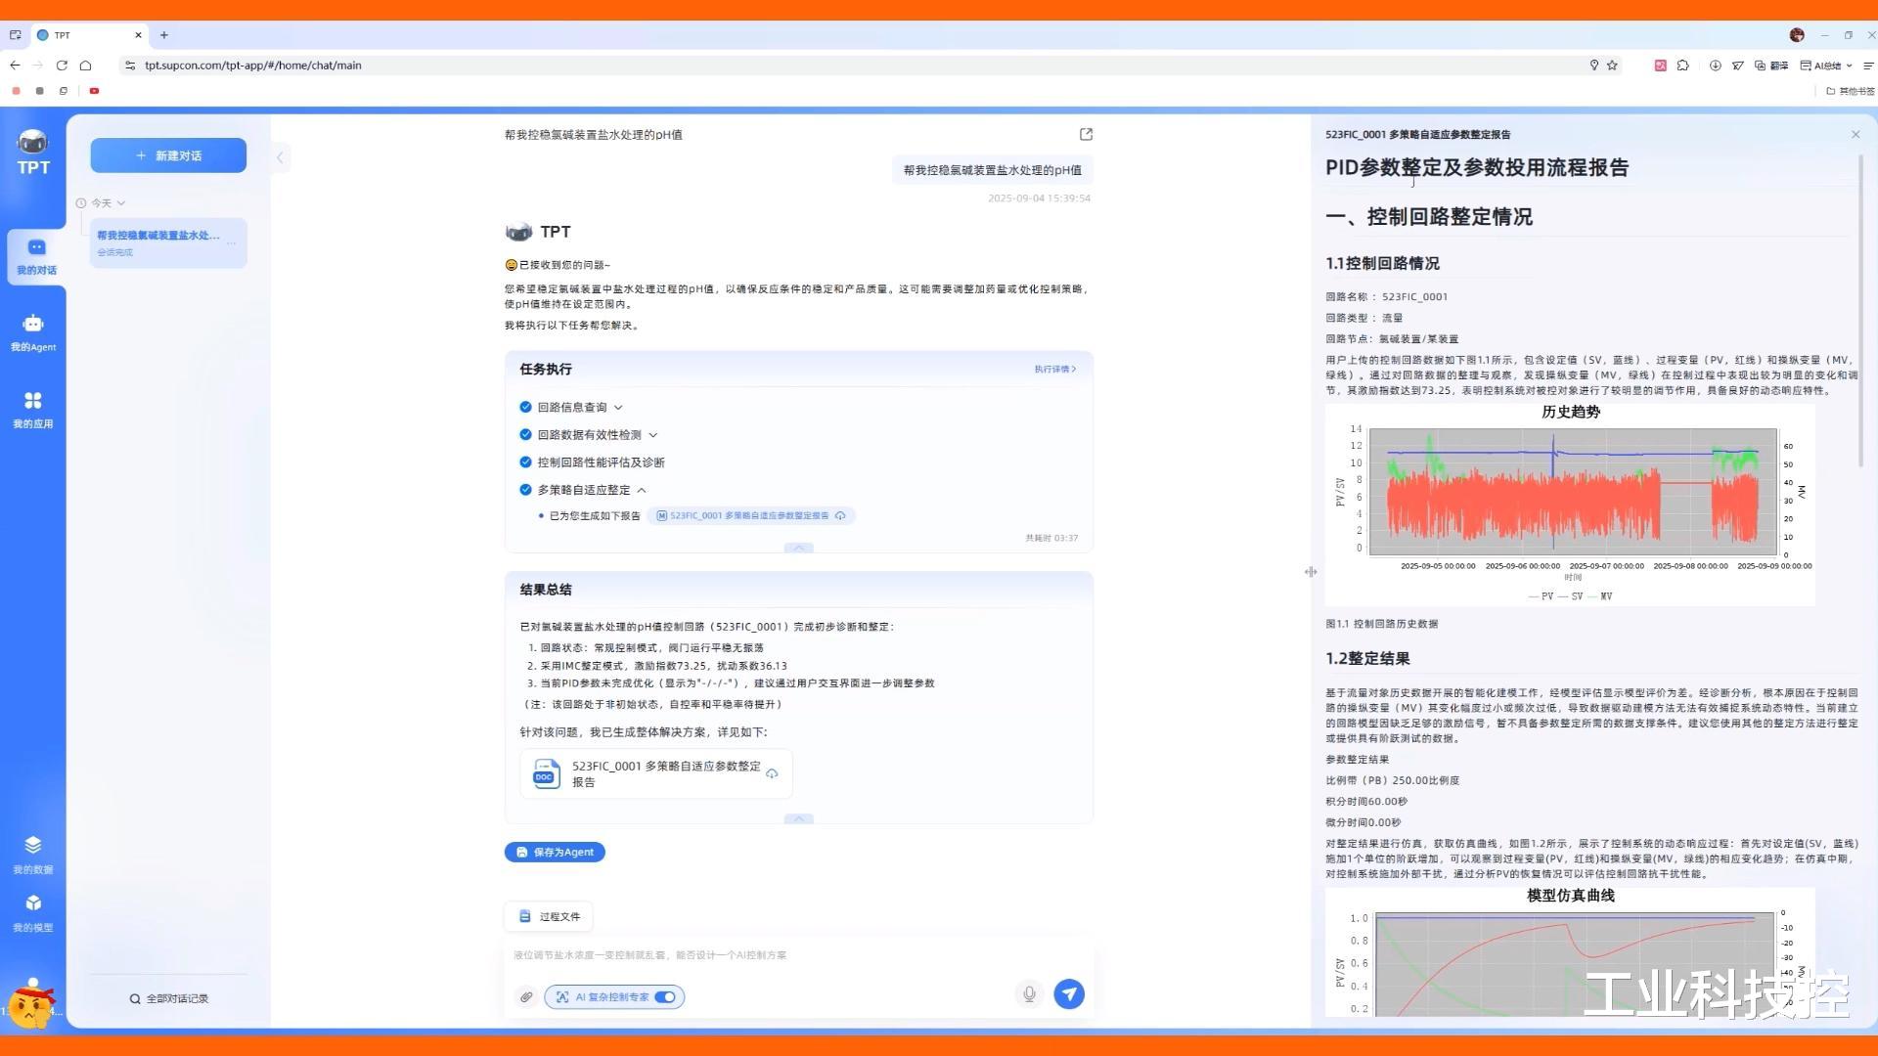The height and width of the screenshot is (1056, 1878).
Task: Select the 我的对话 sidebar tab
Action: point(36,256)
